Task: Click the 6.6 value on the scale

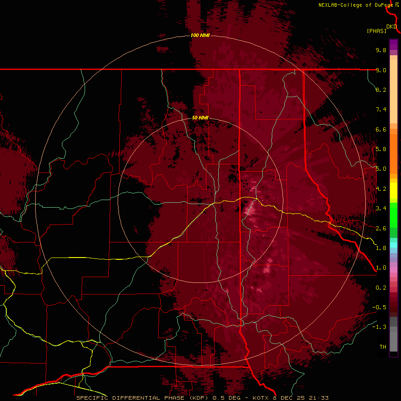Action: tap(381, 129)
